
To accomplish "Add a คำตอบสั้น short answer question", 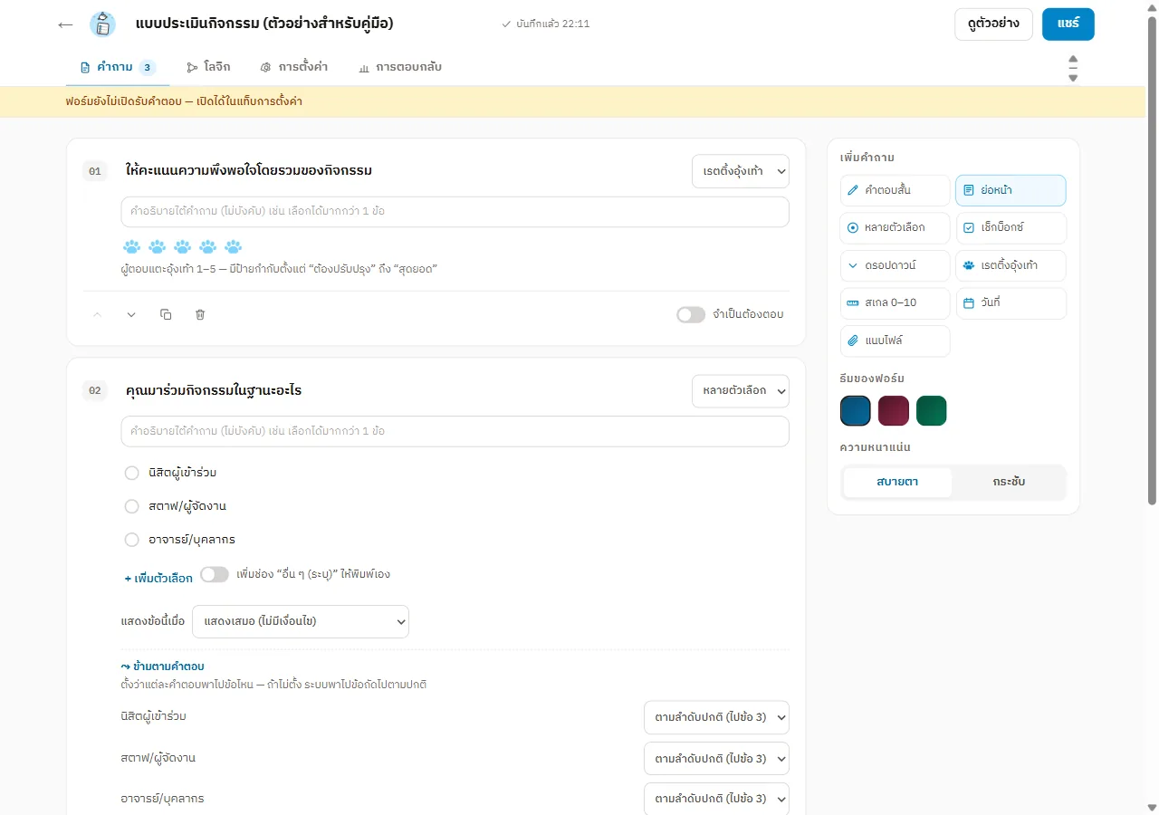I will click(896, 190).
